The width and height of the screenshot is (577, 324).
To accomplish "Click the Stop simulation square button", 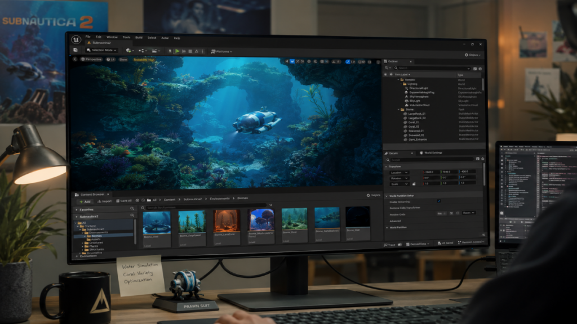I will click(x=190, y=51).
